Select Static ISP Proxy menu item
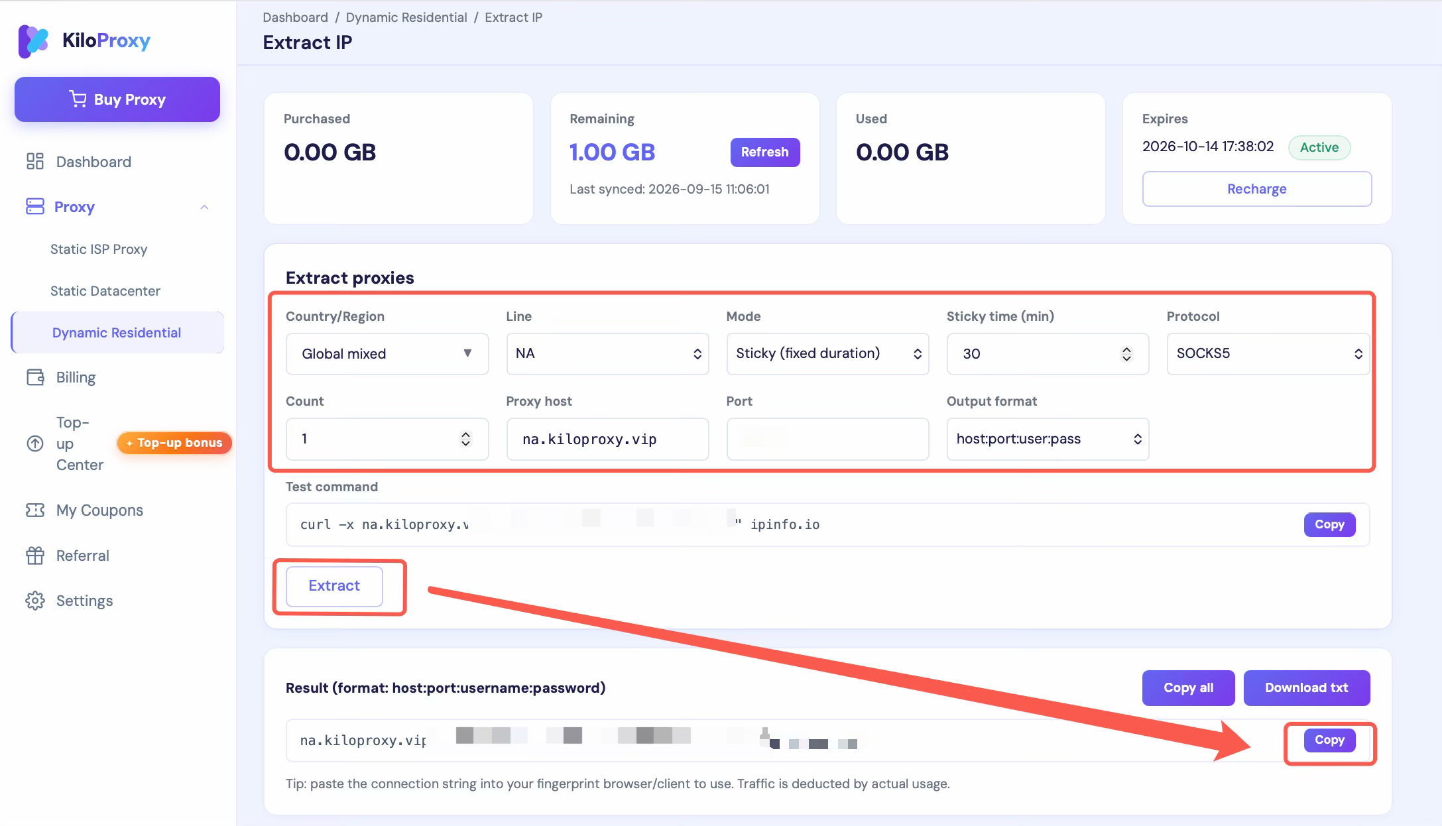 coord(99,249)
